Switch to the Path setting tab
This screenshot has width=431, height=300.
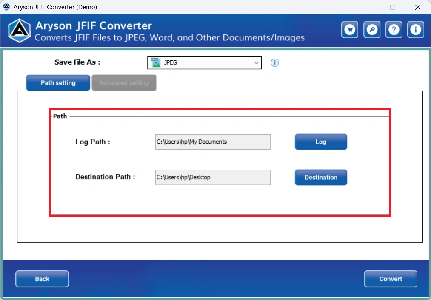point(58,82)
